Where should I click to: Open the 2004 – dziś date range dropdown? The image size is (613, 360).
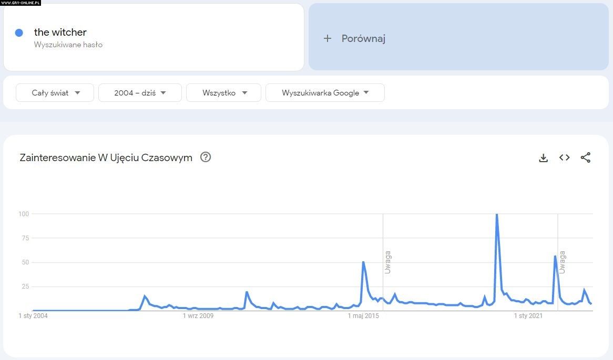pyautogui.click(x=140, y=93)
